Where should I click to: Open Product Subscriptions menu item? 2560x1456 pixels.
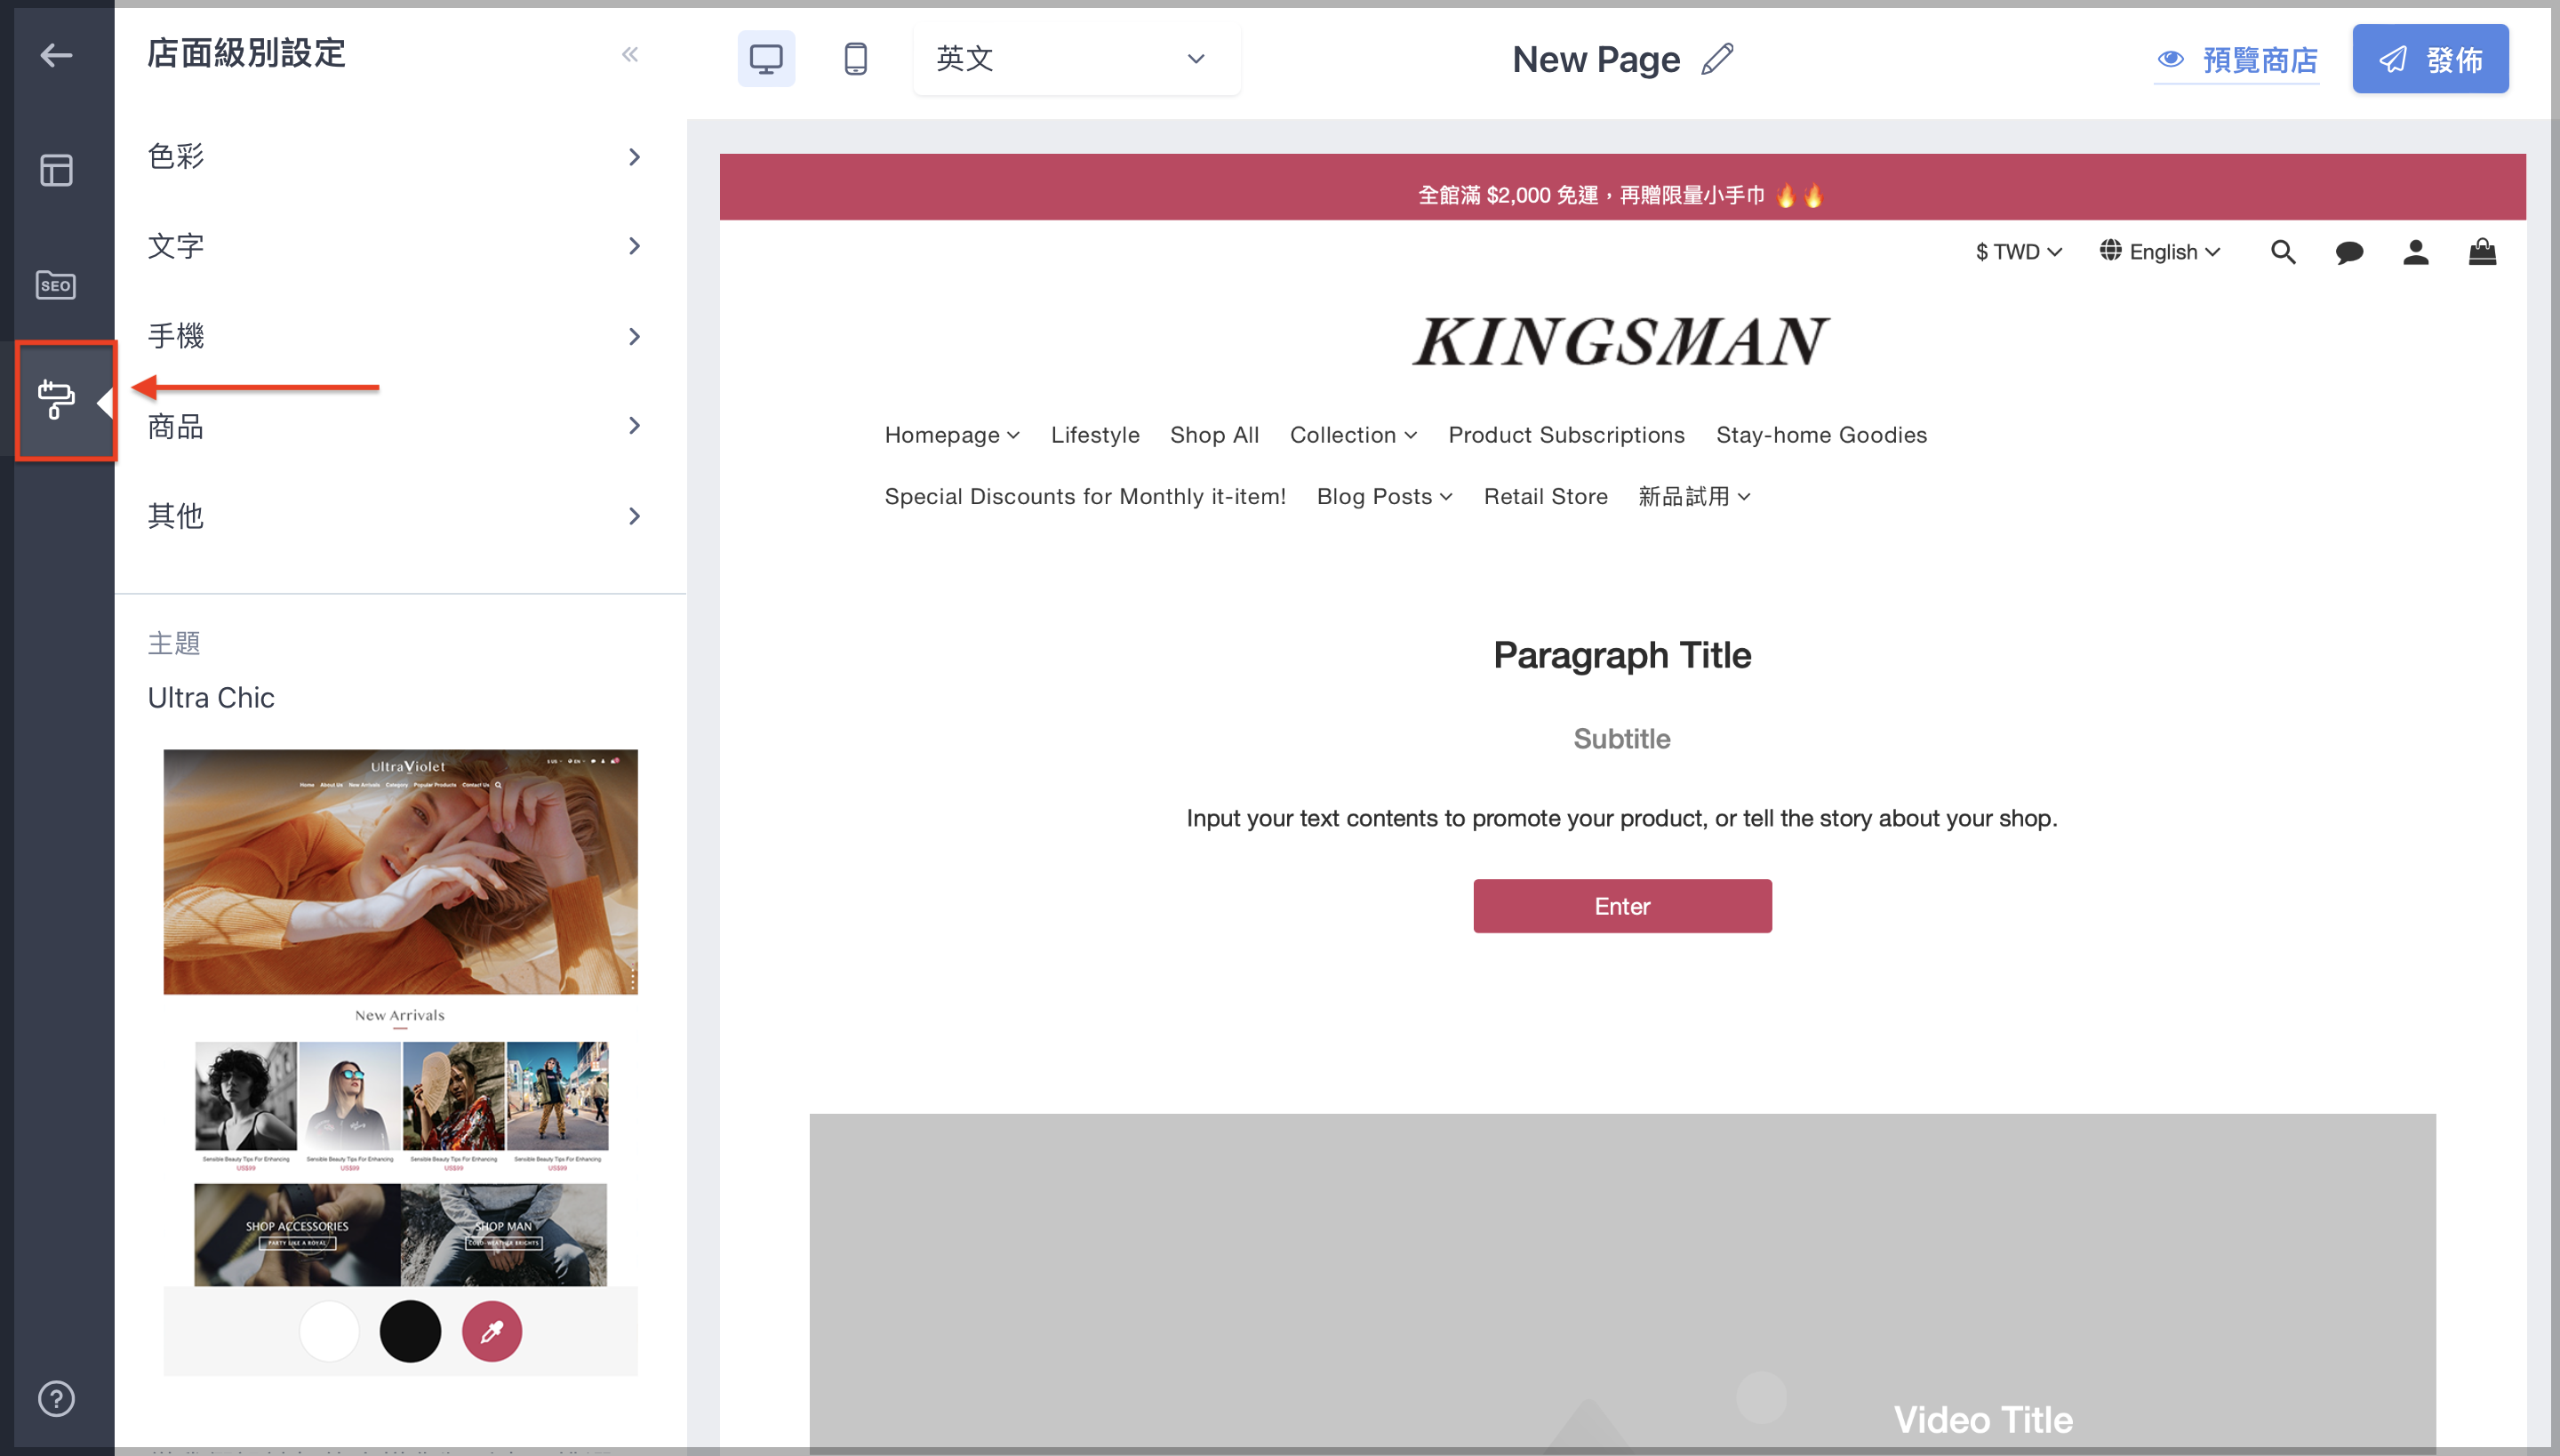pyautogui.click(x=1566, y=435)
